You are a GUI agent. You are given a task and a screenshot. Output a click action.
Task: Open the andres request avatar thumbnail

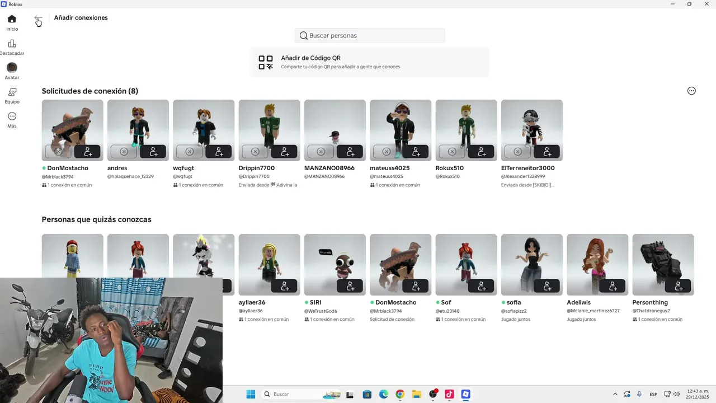138,130
